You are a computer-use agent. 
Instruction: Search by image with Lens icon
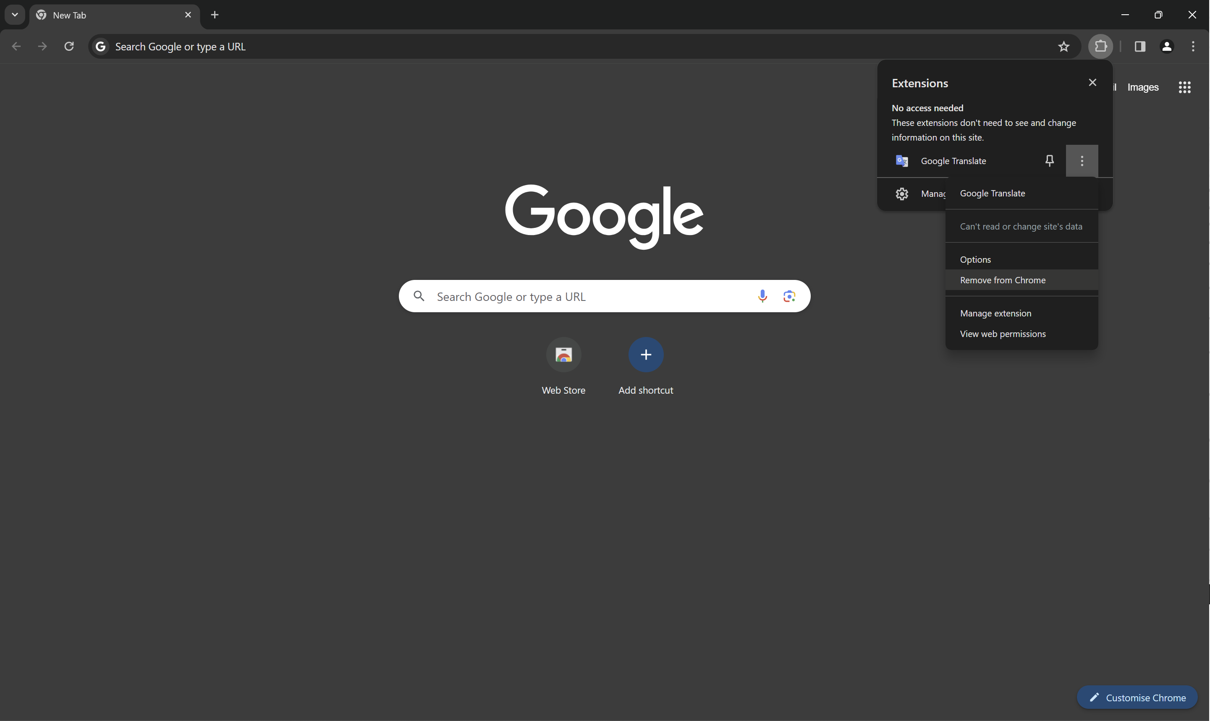click(x=789, y=296)
